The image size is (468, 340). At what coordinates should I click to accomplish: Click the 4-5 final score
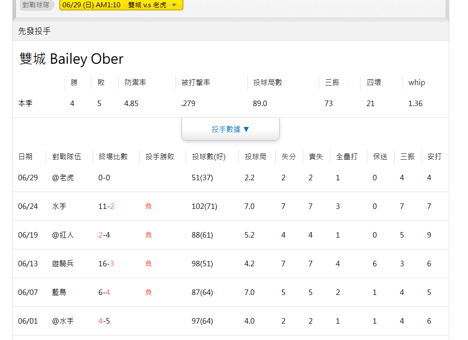(104, 321)
